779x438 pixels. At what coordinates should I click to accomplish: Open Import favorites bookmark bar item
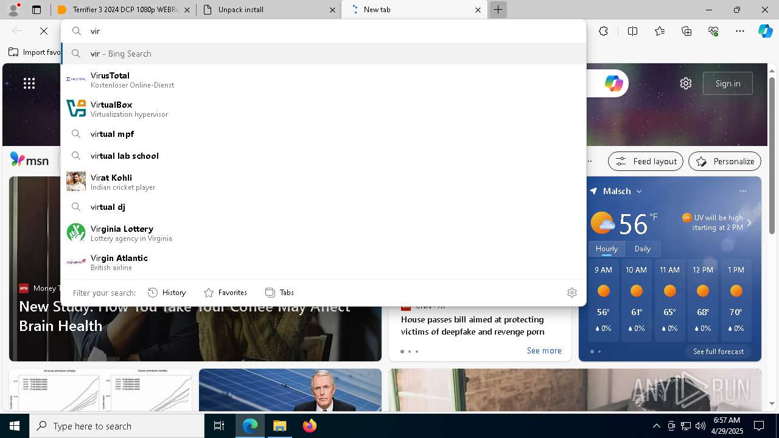[x=35, y=52]
